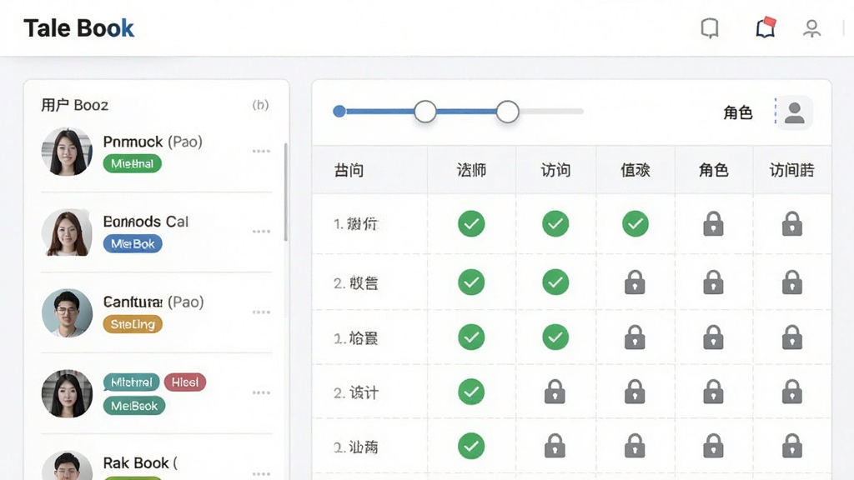The width and height of the screenshot is (854, 480).
Task: Click the small blue dot at slider start
Action: [339, 112]
